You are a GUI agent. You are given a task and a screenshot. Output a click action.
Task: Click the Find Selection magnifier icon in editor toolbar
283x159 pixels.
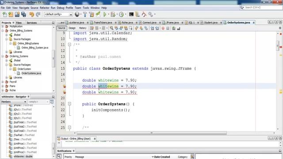(111, 28)
